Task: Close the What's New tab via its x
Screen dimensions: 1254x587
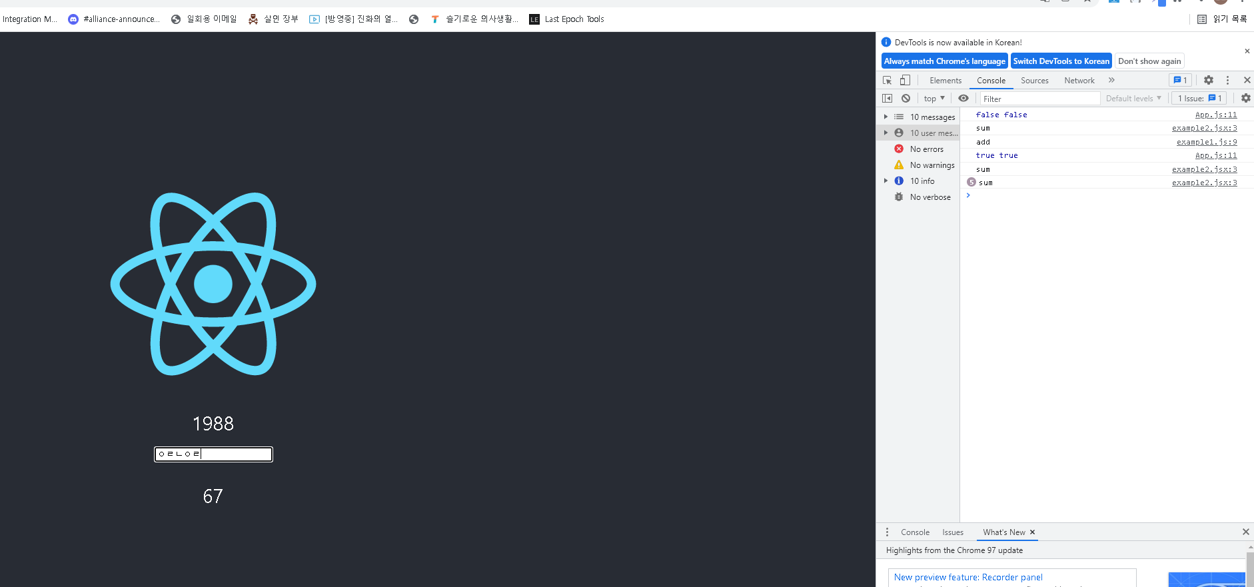Action: [x=1032, y=532]
